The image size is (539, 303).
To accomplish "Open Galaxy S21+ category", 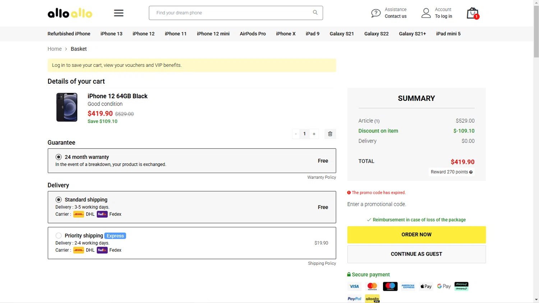I will pyautogui.click(x=413, y=34).
